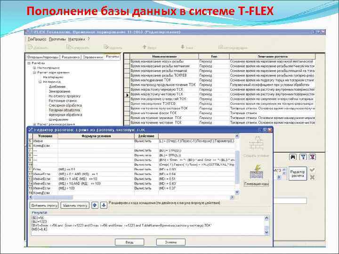Click the Добавить toolbar icon
Image resolution: width=339 pixels, height=254 pixels.
[x=30, y=47]
